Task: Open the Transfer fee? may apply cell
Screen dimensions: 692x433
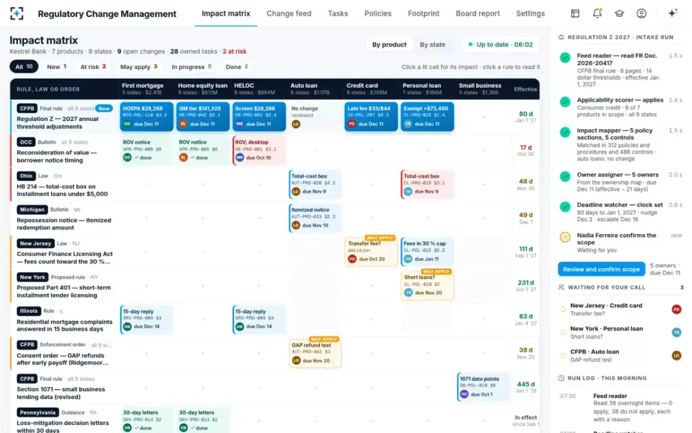Action: coord(371,252)
